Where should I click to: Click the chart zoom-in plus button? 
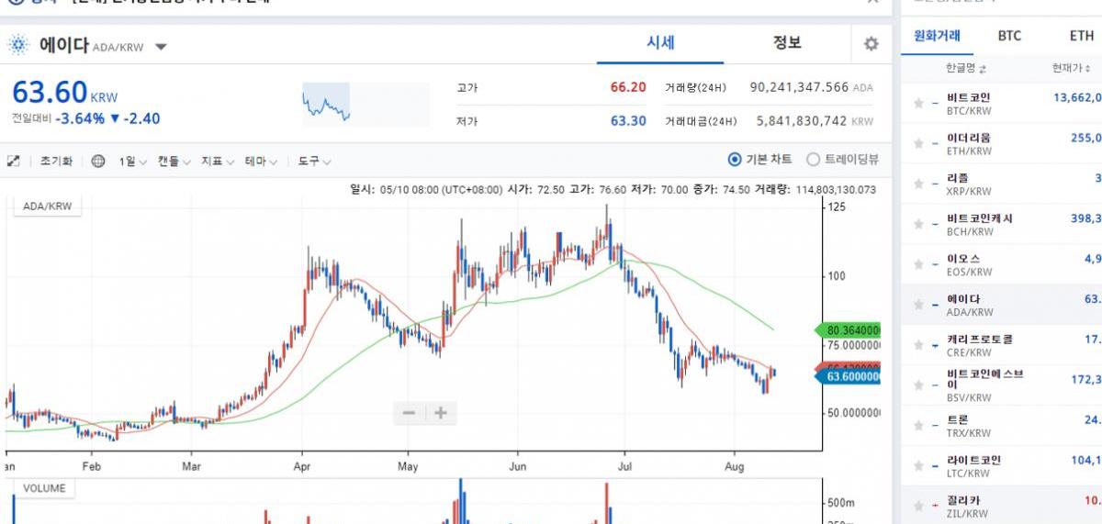click(x=441, y=413)
